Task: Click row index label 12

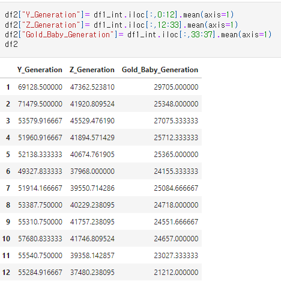Action: pyautogui.click(x=6, y=273)
